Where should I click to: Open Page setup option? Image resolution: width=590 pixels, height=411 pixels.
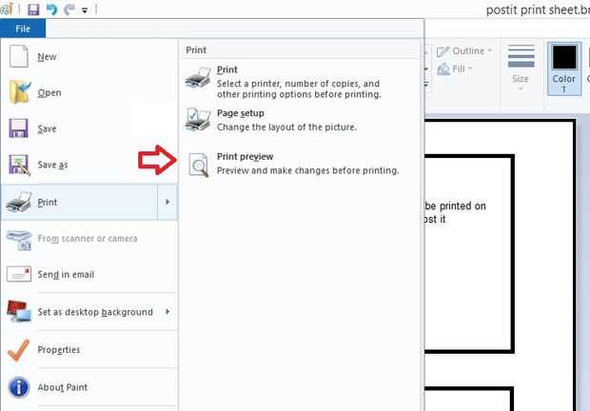300,120
